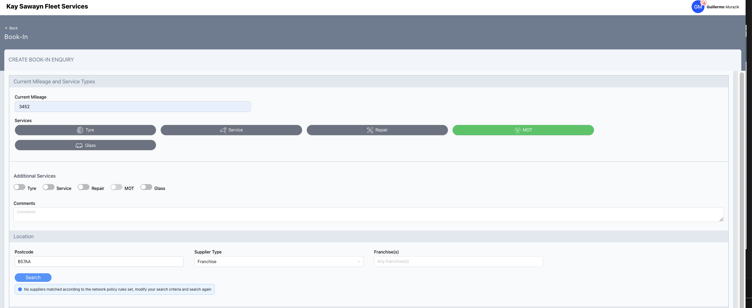The height and width of the screenshot is (308, 752).
Task: Click the Postcode input field
Action: (x=99, y=262)
